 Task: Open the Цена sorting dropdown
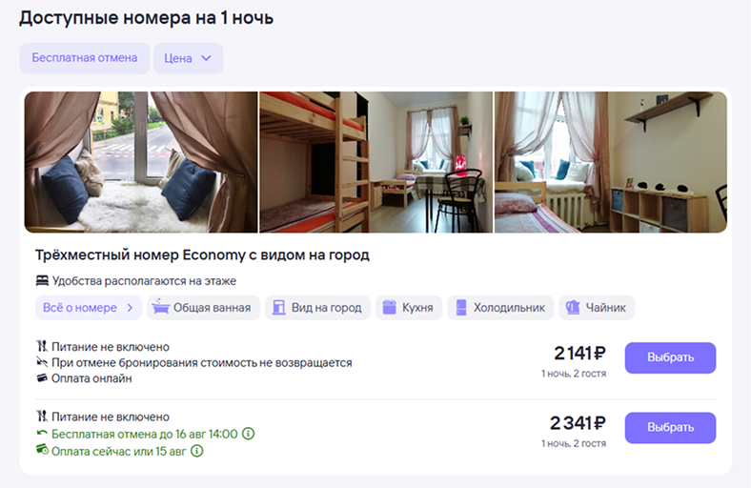click(x=189, y=58)
